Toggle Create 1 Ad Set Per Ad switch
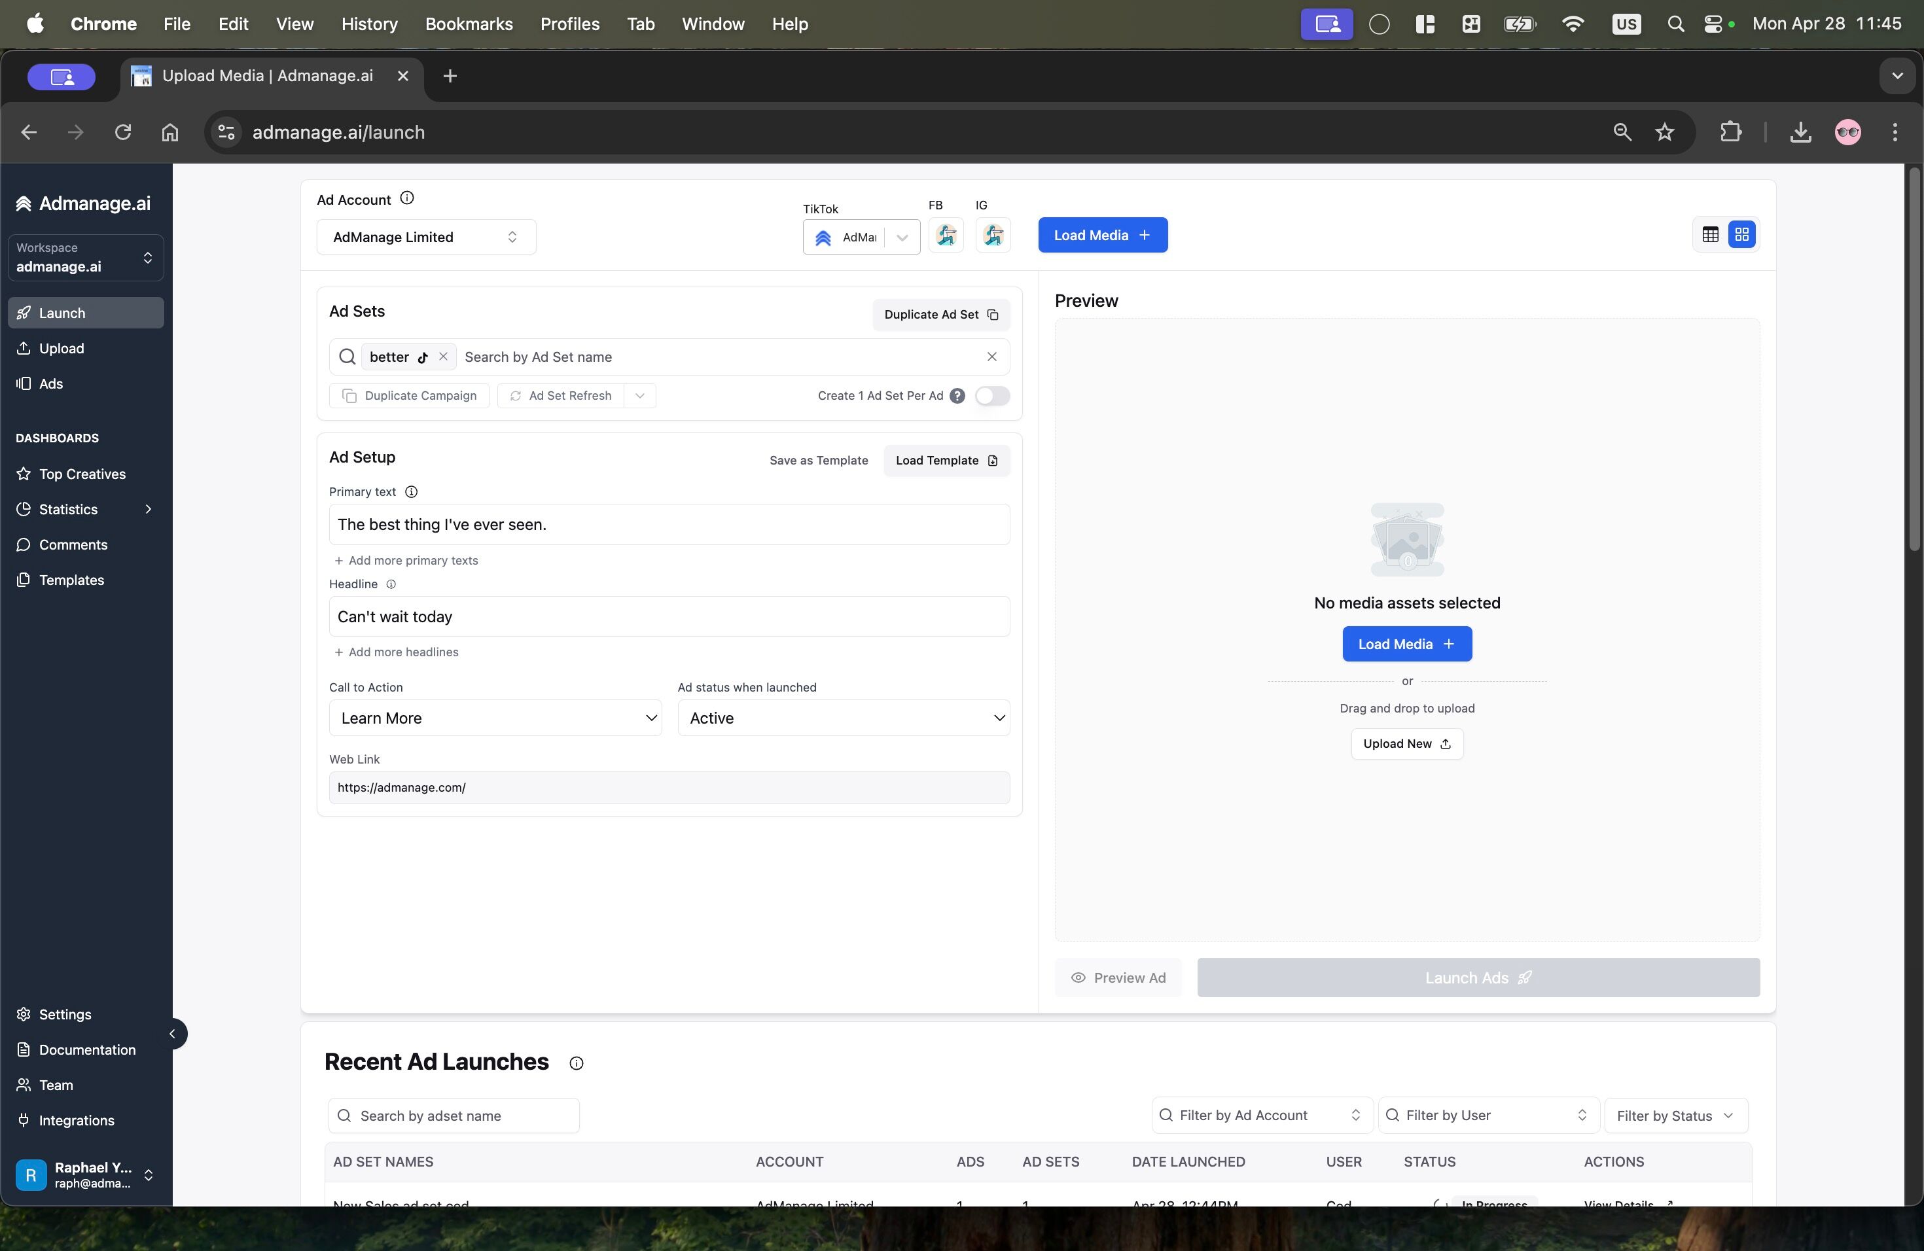Image resolution: width=1924 pixels, height=1251 pixels. click(992, 395)
